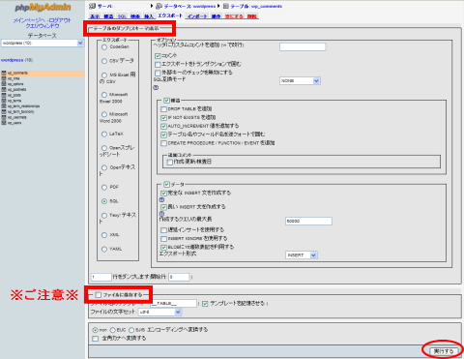Click the クエリウィンドウ link

coord(43,26)
